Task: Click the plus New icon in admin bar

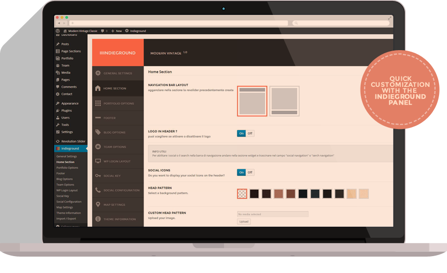Action: (x=113, y=31)
